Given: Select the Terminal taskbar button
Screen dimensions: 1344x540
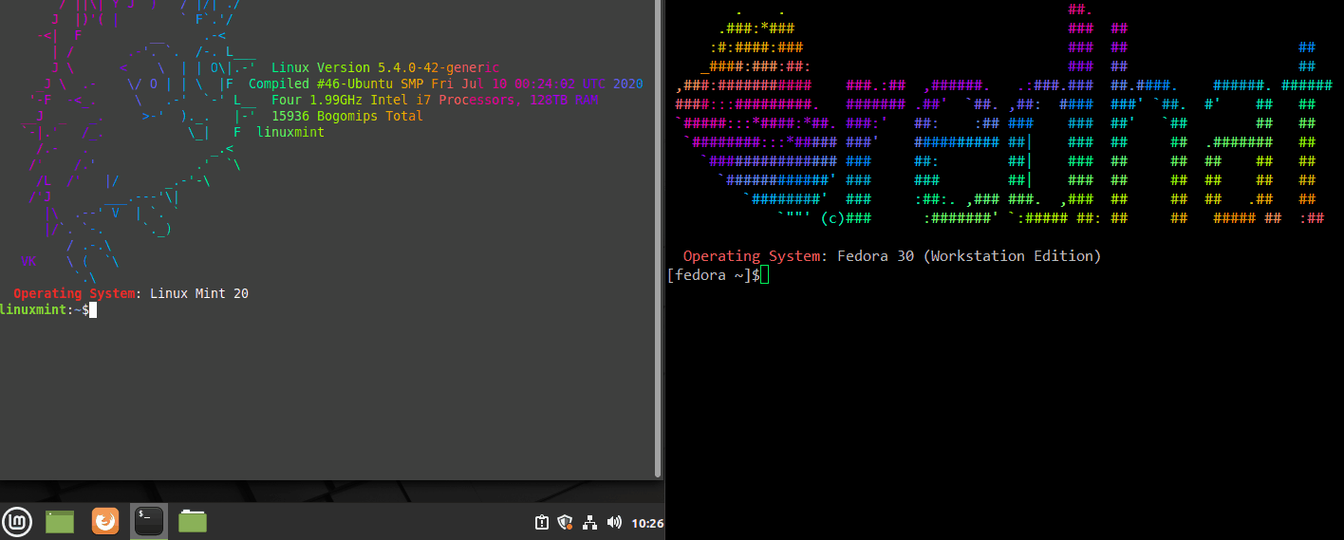Looking at the screenshot, I should point(149,521).
